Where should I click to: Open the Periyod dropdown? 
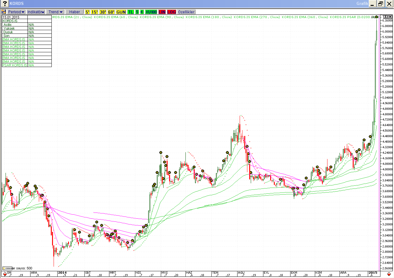16,12
